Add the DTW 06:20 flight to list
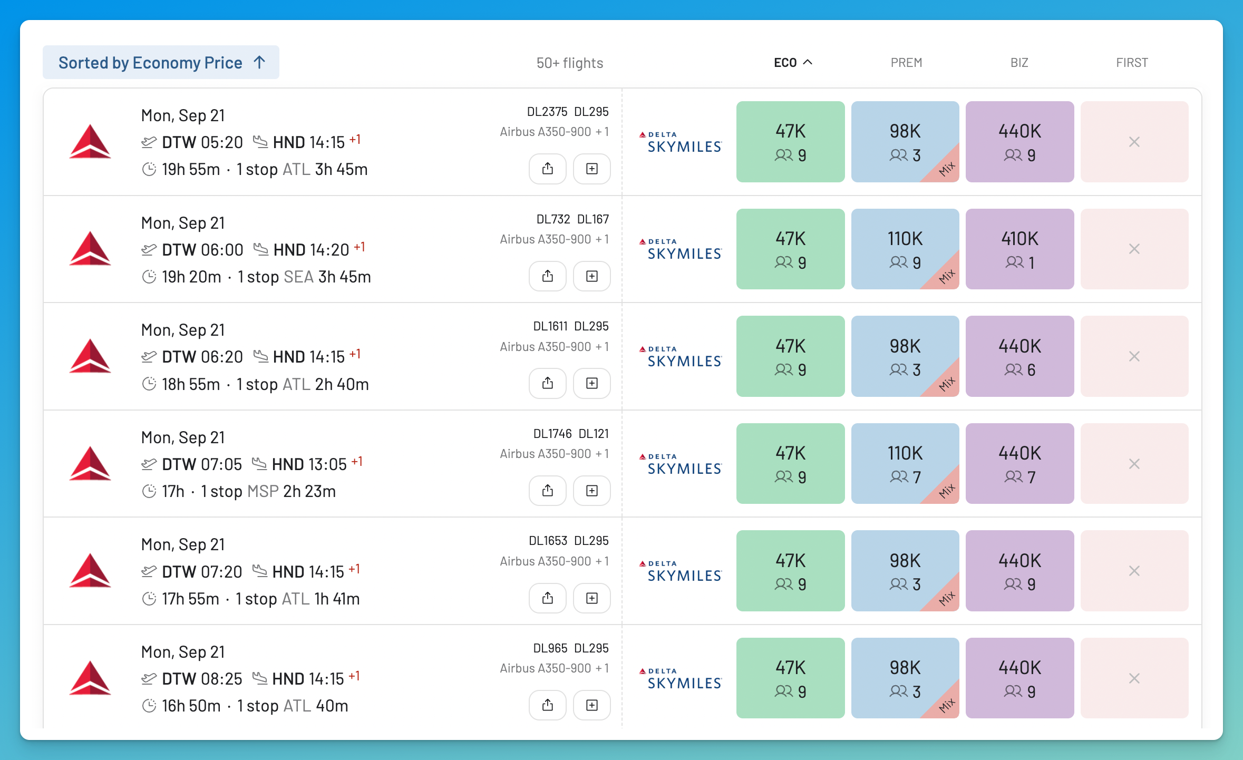Image resolution: width=1243 pixels, height=760 pixels. pos(592,383)
